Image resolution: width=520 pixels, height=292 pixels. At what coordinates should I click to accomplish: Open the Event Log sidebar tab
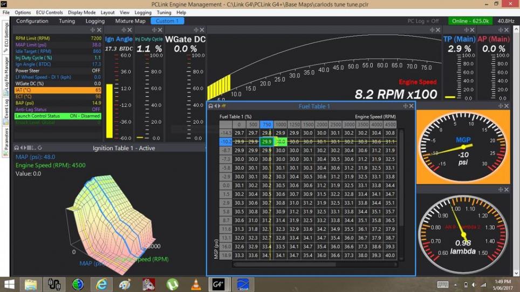(x=5, y=112)
